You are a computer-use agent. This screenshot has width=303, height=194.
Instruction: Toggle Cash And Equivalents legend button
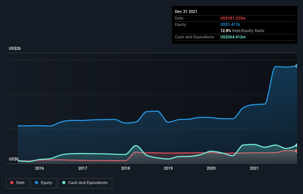85,183
